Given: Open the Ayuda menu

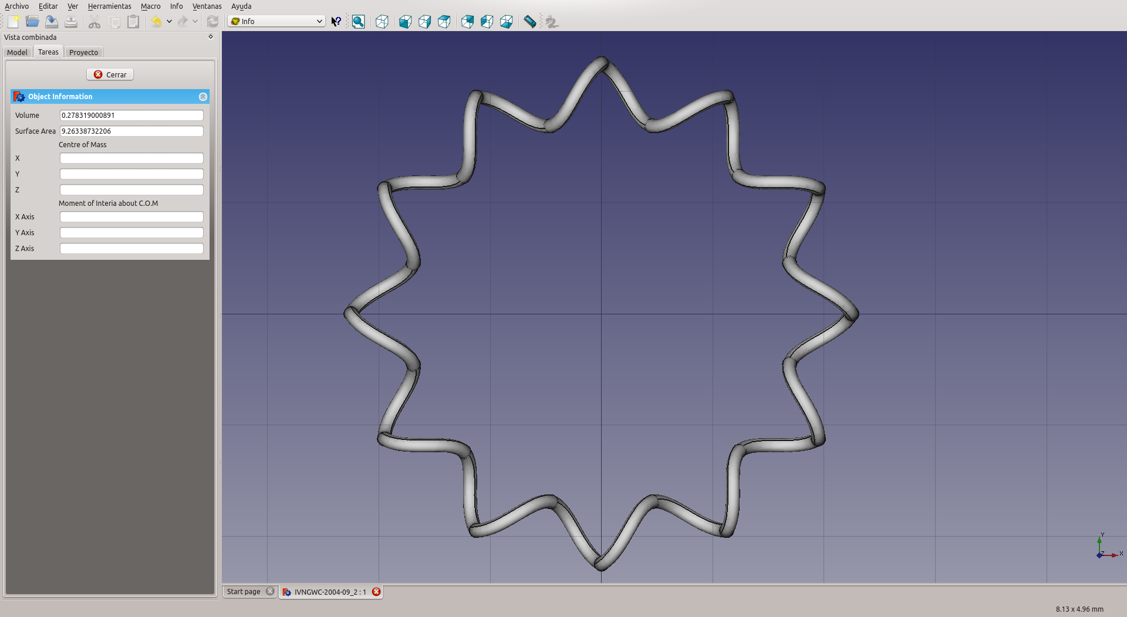Looking at the screenshot, I should (241, 6).
